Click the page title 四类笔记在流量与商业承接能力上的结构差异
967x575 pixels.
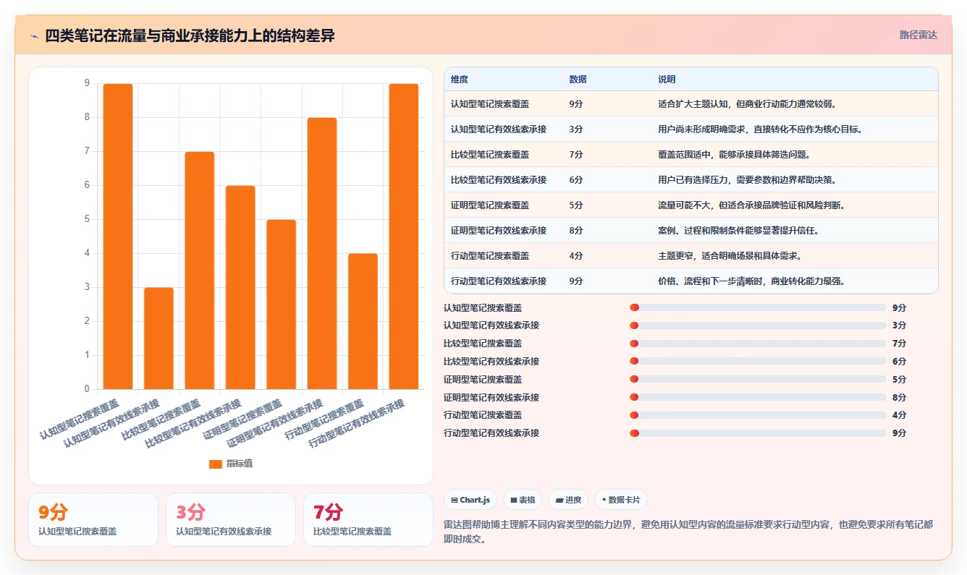coord(190,36)
